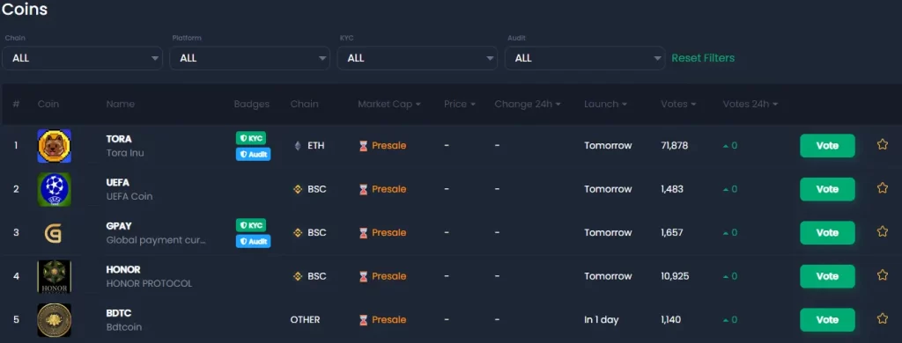Vote for the UEFA coin

point(827,189)
